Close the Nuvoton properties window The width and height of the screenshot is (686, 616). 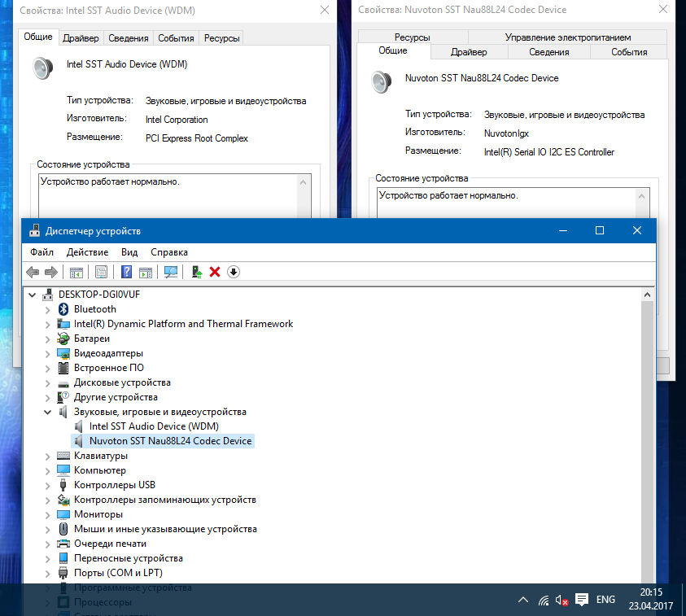click(663, 10)
